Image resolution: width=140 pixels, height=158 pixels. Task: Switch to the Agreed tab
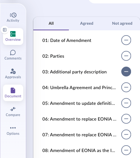tap(86, 23)
